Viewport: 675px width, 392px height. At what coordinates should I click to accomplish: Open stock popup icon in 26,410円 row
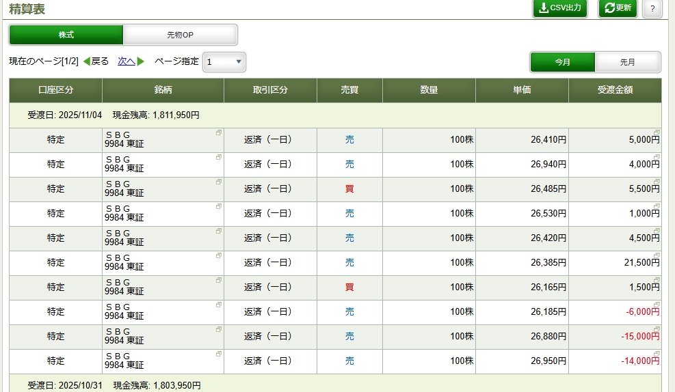[x=219, y=132]
